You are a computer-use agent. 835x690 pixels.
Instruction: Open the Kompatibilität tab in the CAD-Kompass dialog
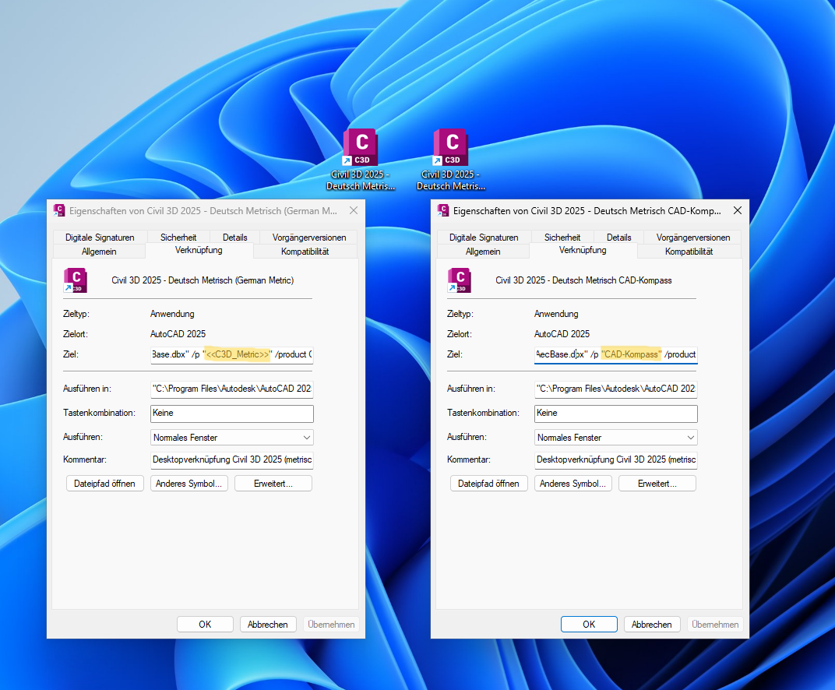coord(689,252)
